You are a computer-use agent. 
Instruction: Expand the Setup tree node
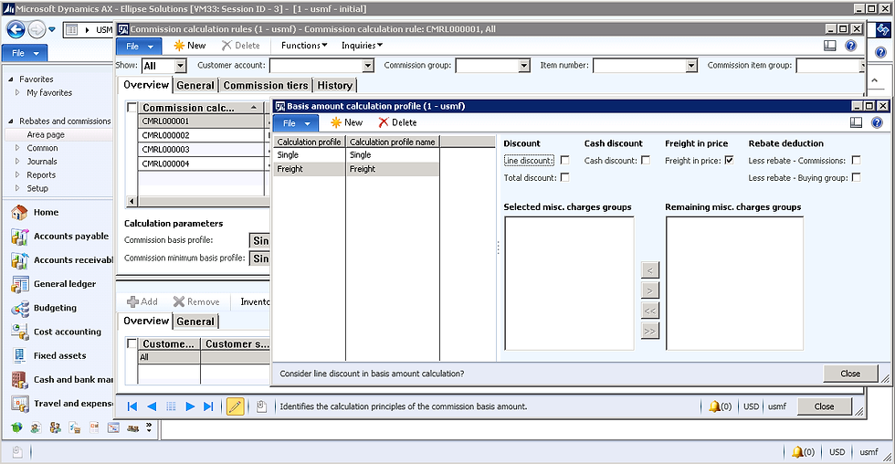click(17, 188)
